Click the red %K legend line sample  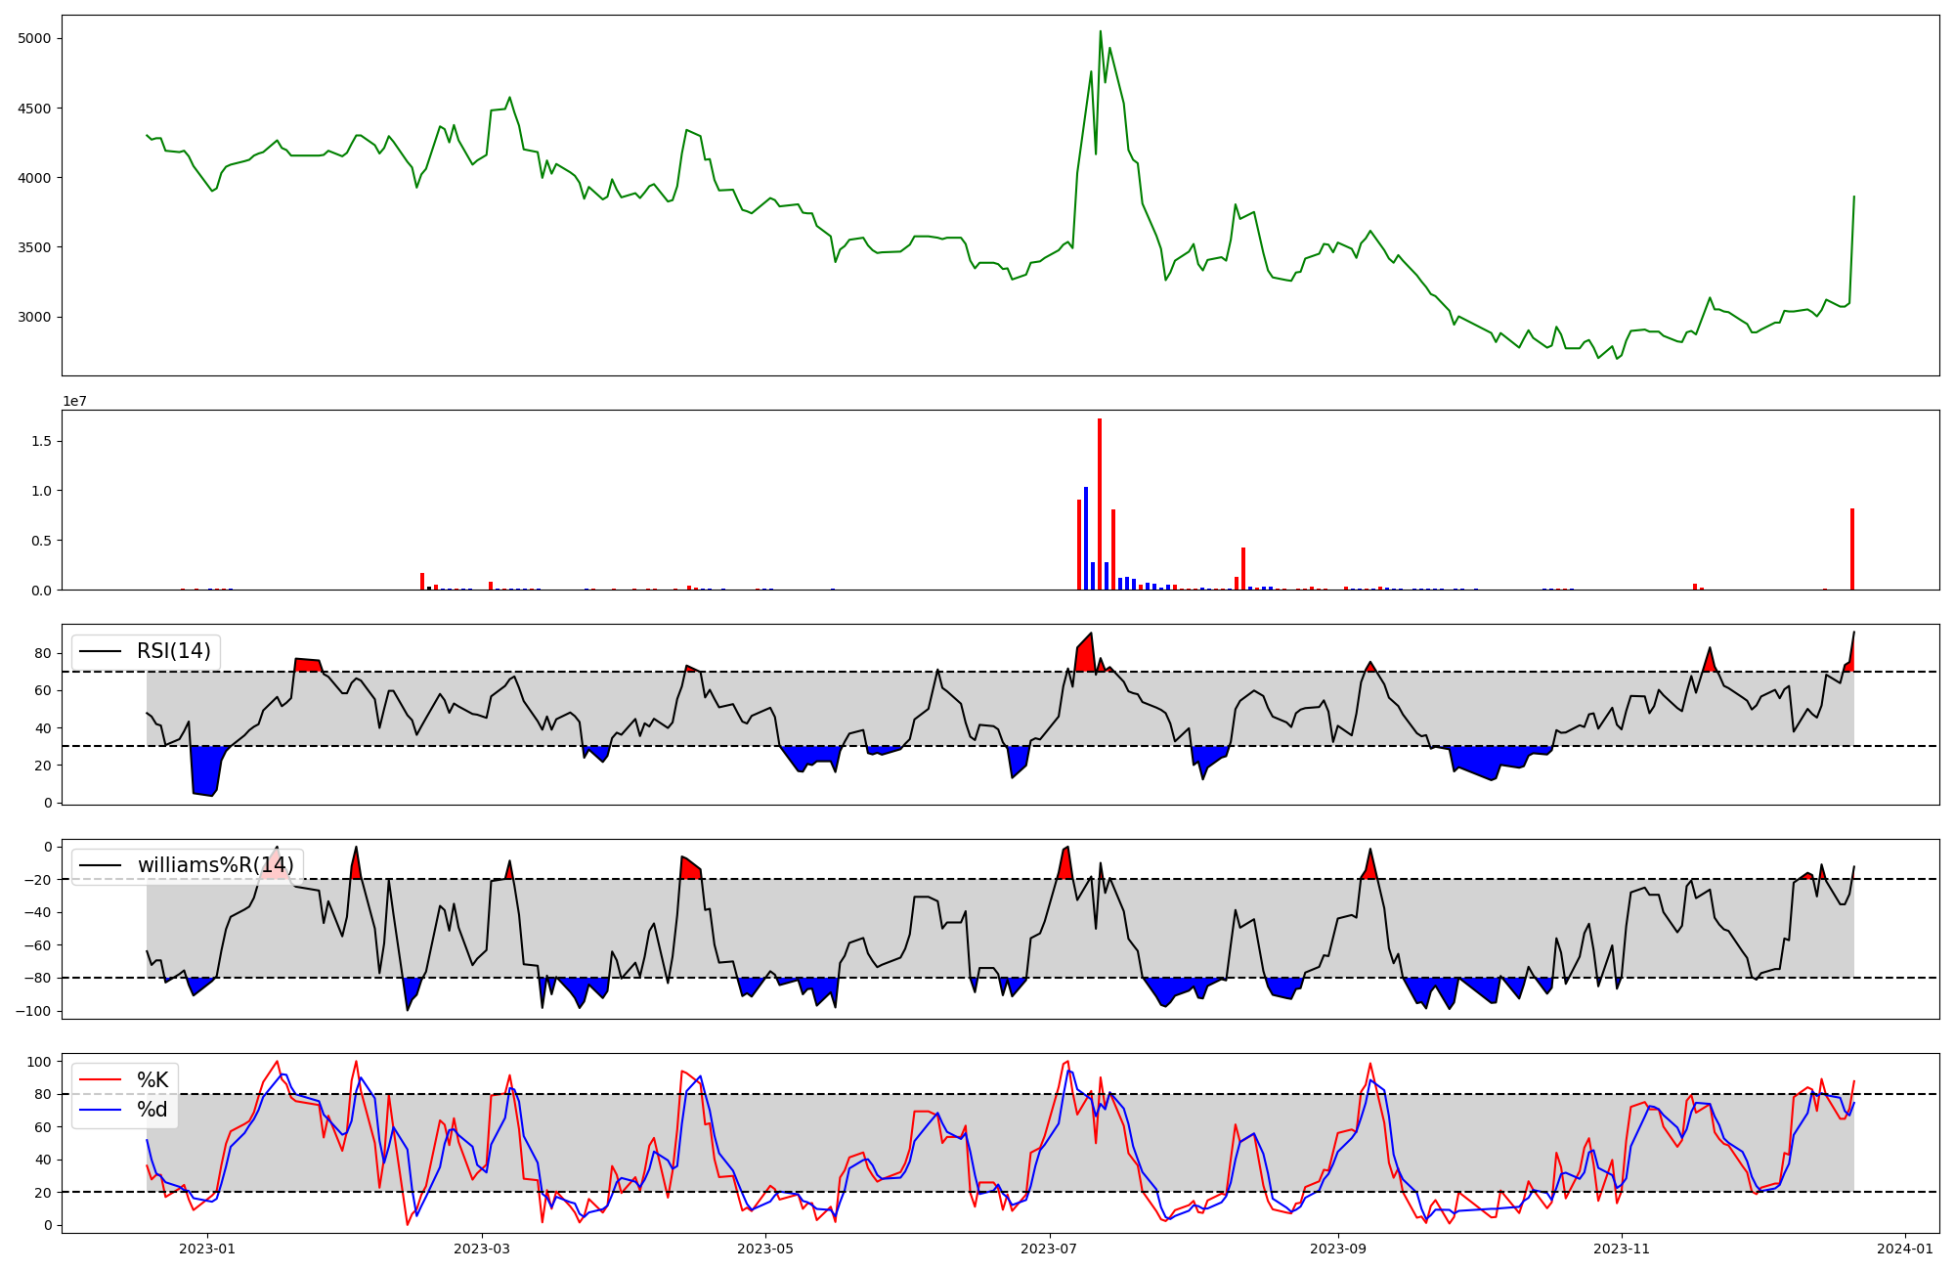pos(100,1080)
